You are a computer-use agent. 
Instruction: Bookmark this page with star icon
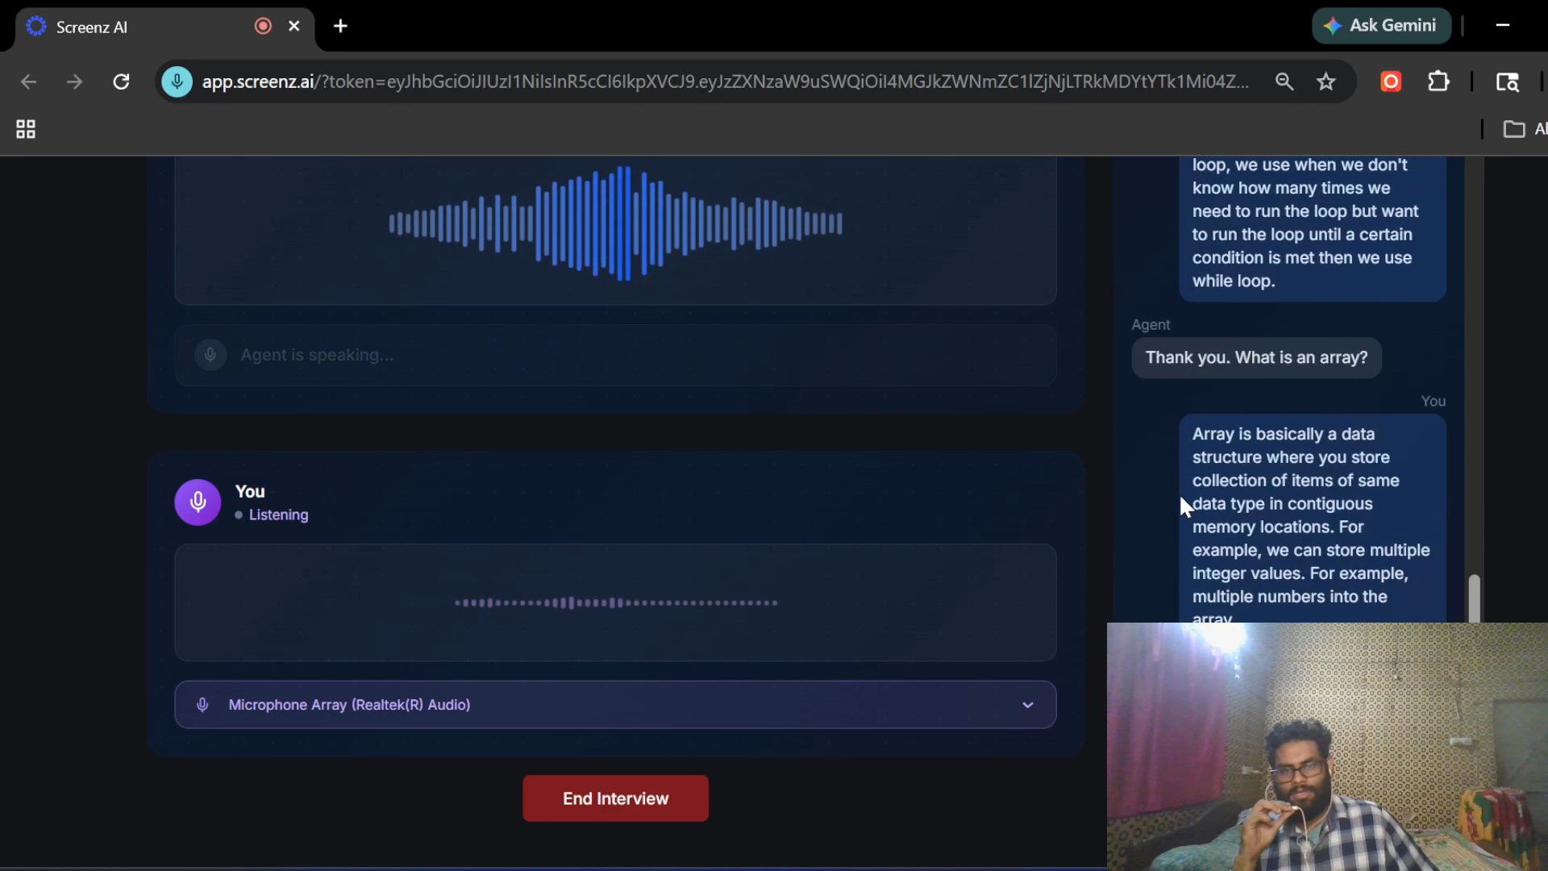click(1326, 81)
